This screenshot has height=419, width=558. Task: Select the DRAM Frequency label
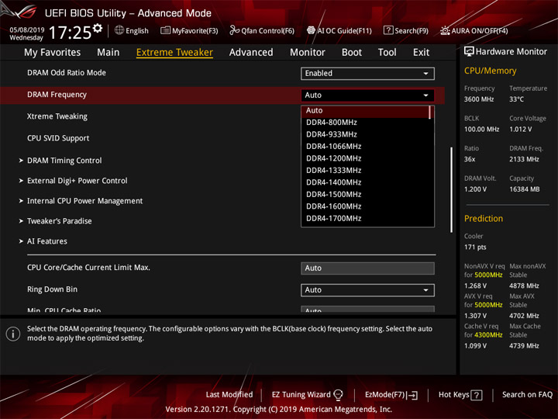pyautogui.click(x=57, y=95)
